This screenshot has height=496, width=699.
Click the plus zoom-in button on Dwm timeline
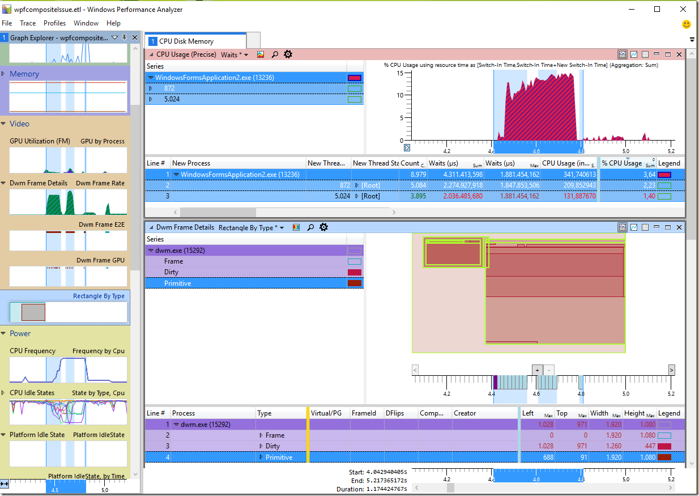[x=537, y=370]
